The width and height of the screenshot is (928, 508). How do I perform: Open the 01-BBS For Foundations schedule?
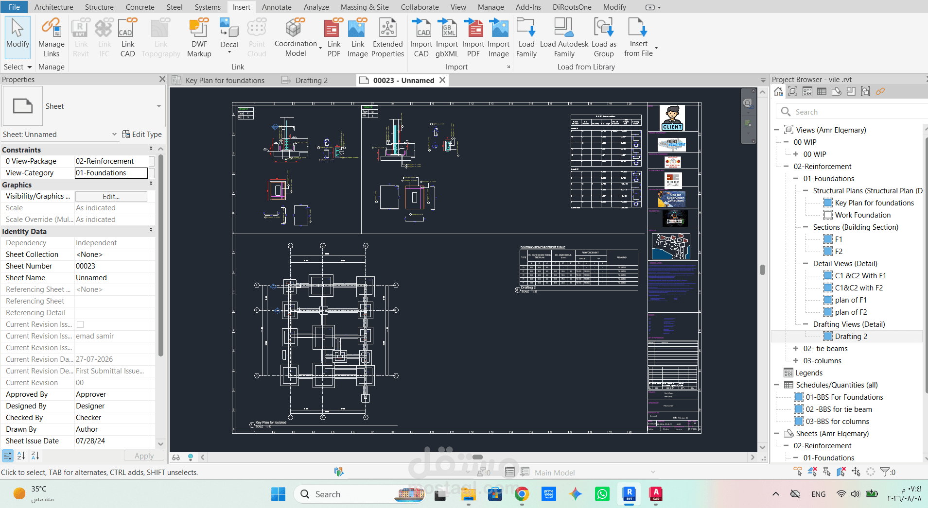pyautogui.click(x=844, y=397)
